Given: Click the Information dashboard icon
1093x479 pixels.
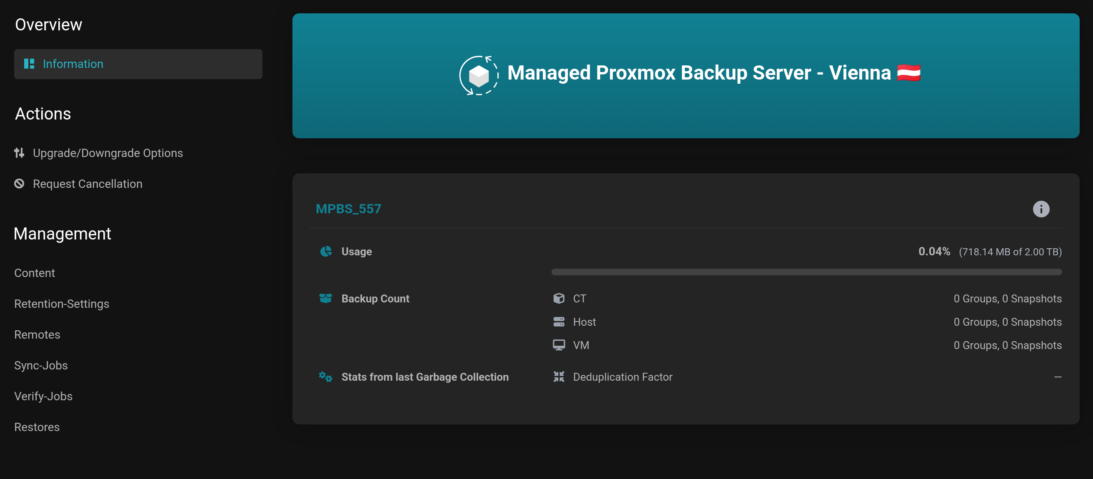Looking at the screenshot, I should [x=29, y=64].
